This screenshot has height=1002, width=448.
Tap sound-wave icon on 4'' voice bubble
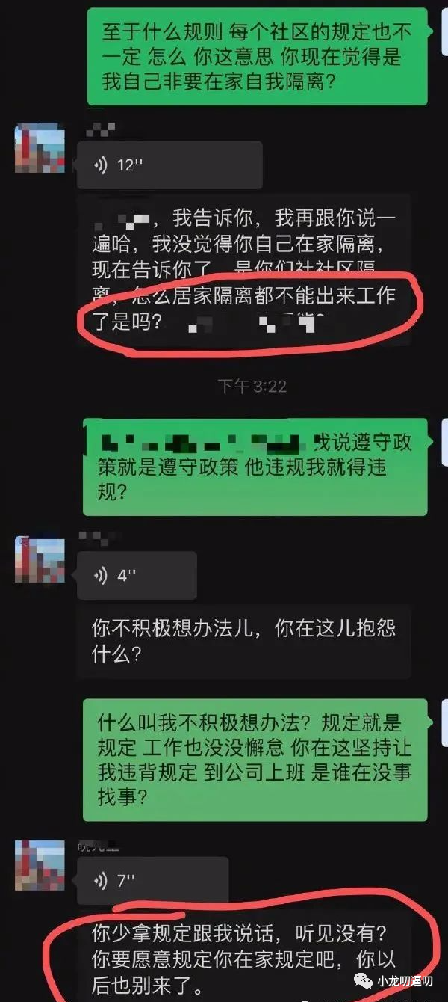click(x=101, y=576)
